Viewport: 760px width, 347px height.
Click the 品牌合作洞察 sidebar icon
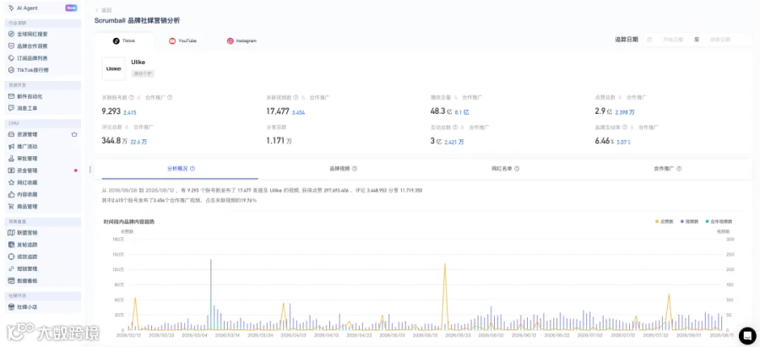[x=12, y=46]
